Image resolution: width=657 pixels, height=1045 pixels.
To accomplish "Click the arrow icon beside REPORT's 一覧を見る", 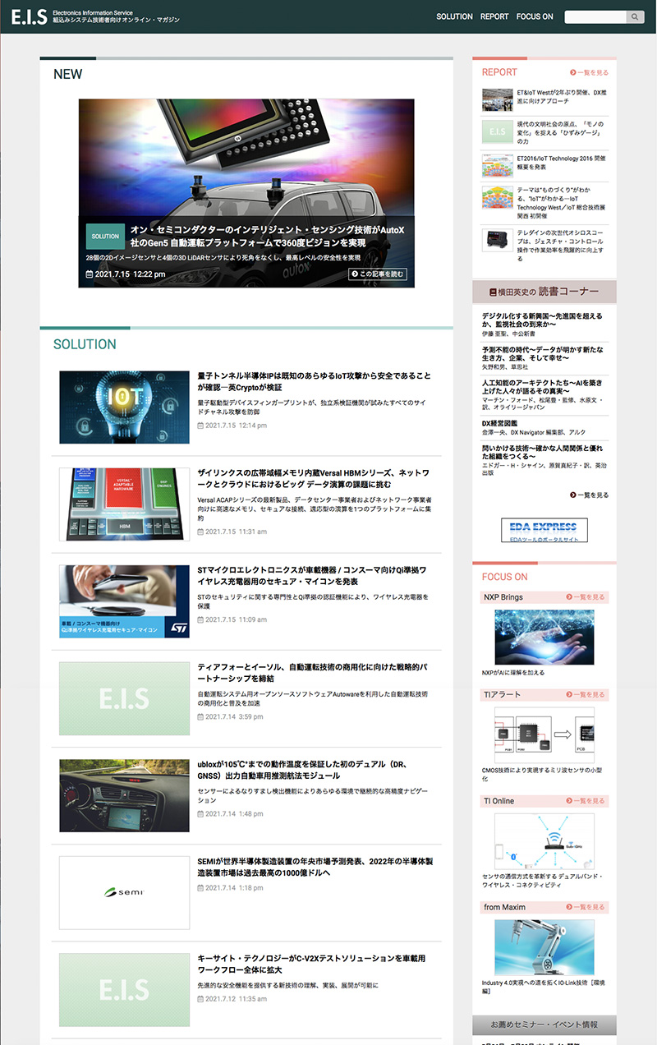I will [x=572, y=72].
